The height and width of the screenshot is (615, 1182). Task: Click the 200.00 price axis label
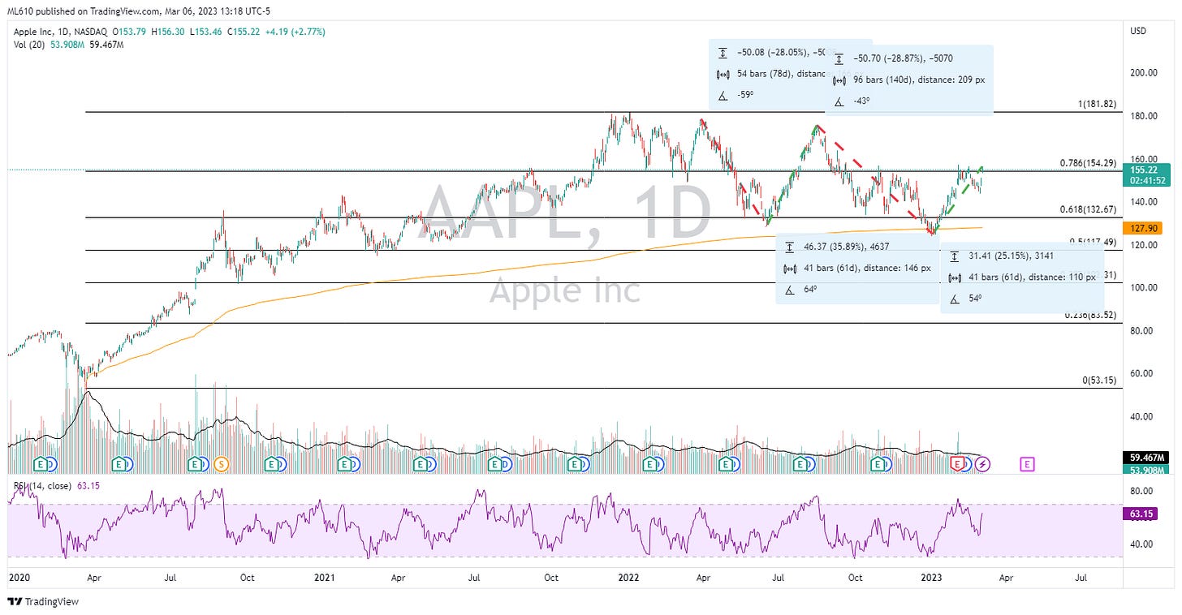pos(1143,73)
